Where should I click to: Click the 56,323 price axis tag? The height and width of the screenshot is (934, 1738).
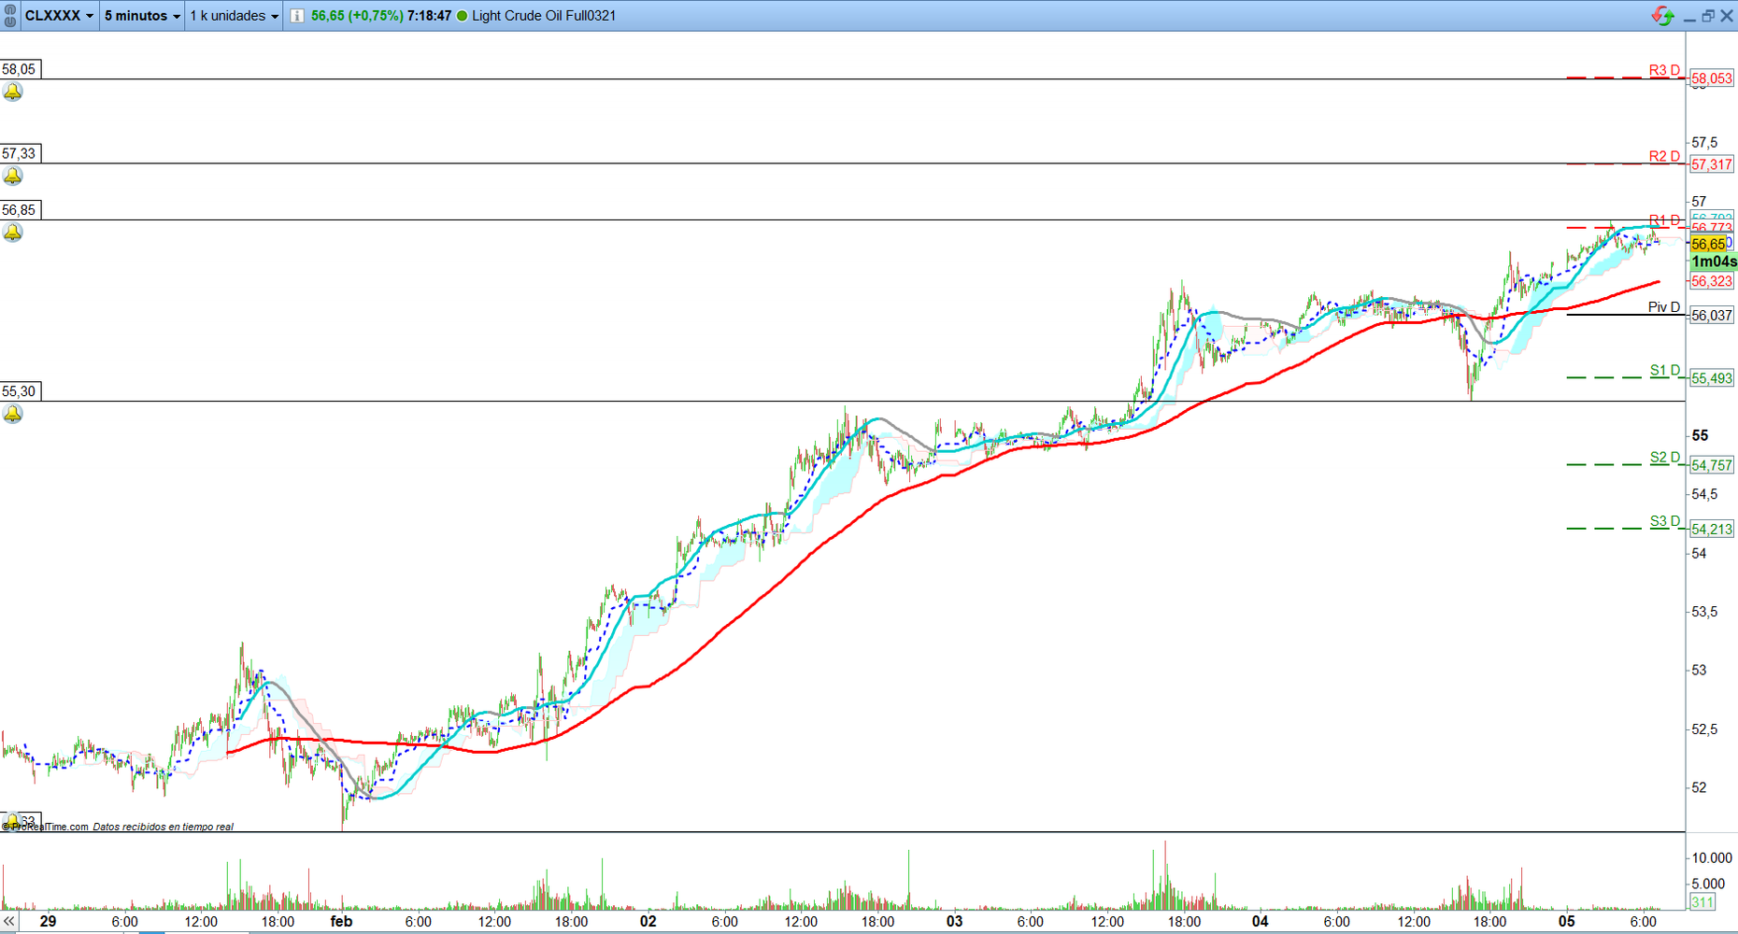(1712, 281)
